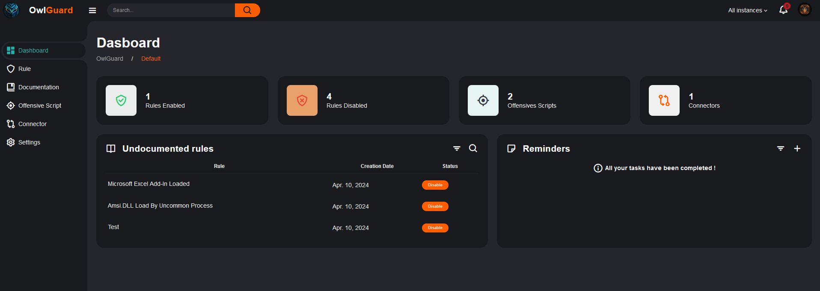Click the Rules Disabled shield icon
This screenshot has width=820, height=291.
pos(302,100)
